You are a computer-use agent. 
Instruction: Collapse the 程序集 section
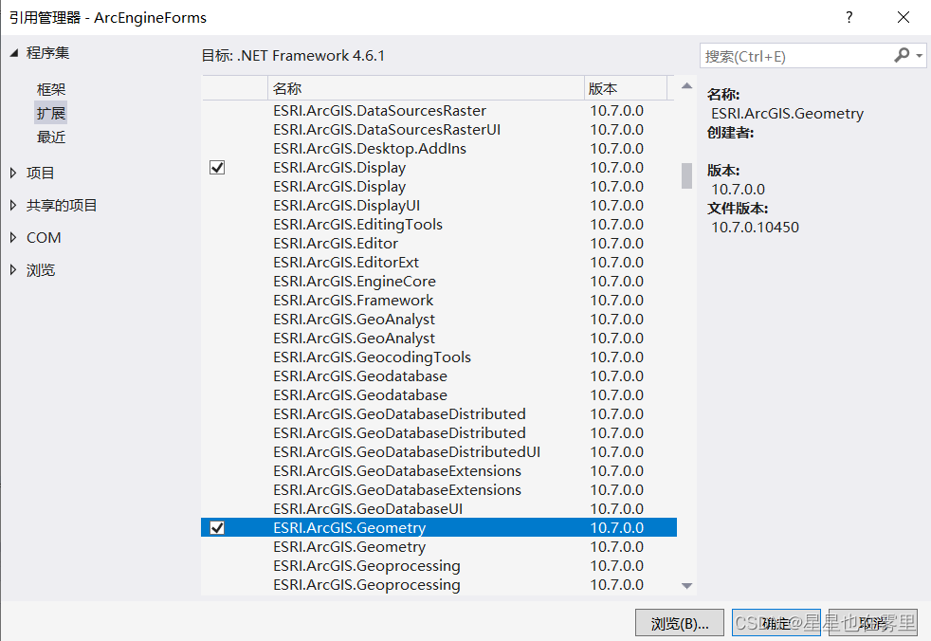point(15,52)
